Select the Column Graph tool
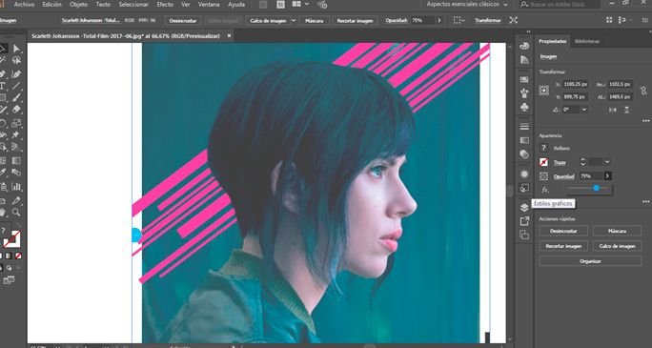652x348 pixels. point(16,187)
